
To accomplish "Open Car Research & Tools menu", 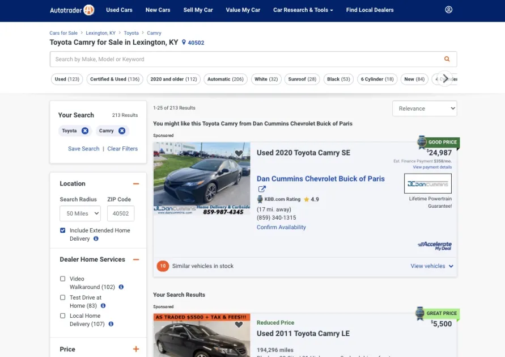I will point(303,10).
